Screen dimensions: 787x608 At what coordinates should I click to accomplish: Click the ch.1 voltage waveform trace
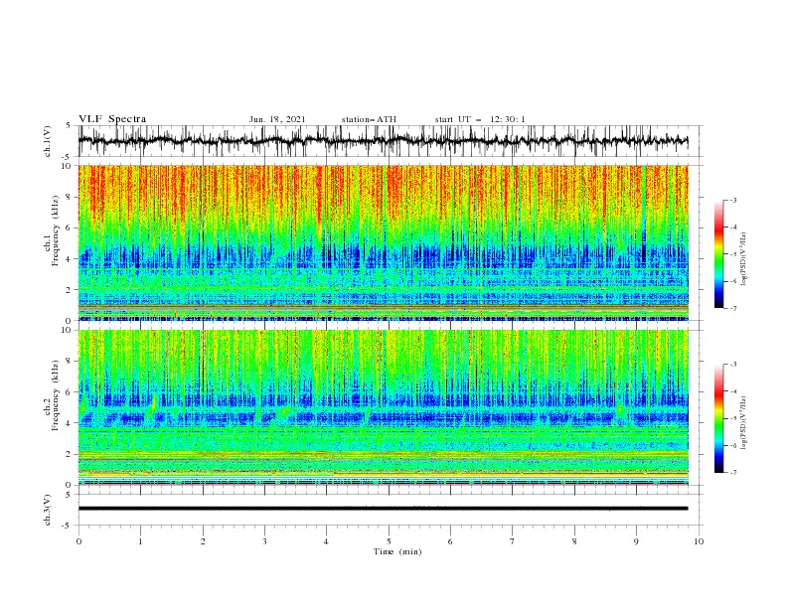pyautogui.click(x=383, y=141)
